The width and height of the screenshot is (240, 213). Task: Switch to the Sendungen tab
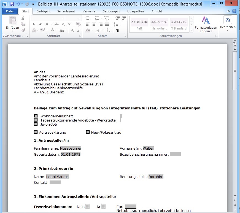pos(111,11)
